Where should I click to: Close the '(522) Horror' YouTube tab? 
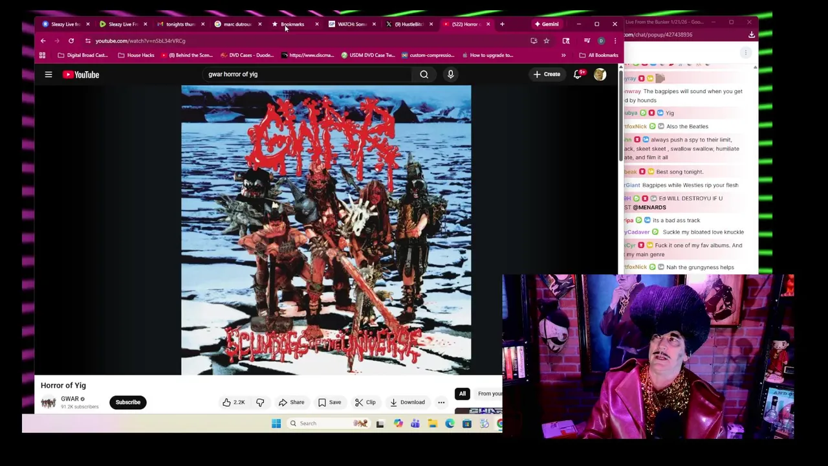(x=488, y=24)
